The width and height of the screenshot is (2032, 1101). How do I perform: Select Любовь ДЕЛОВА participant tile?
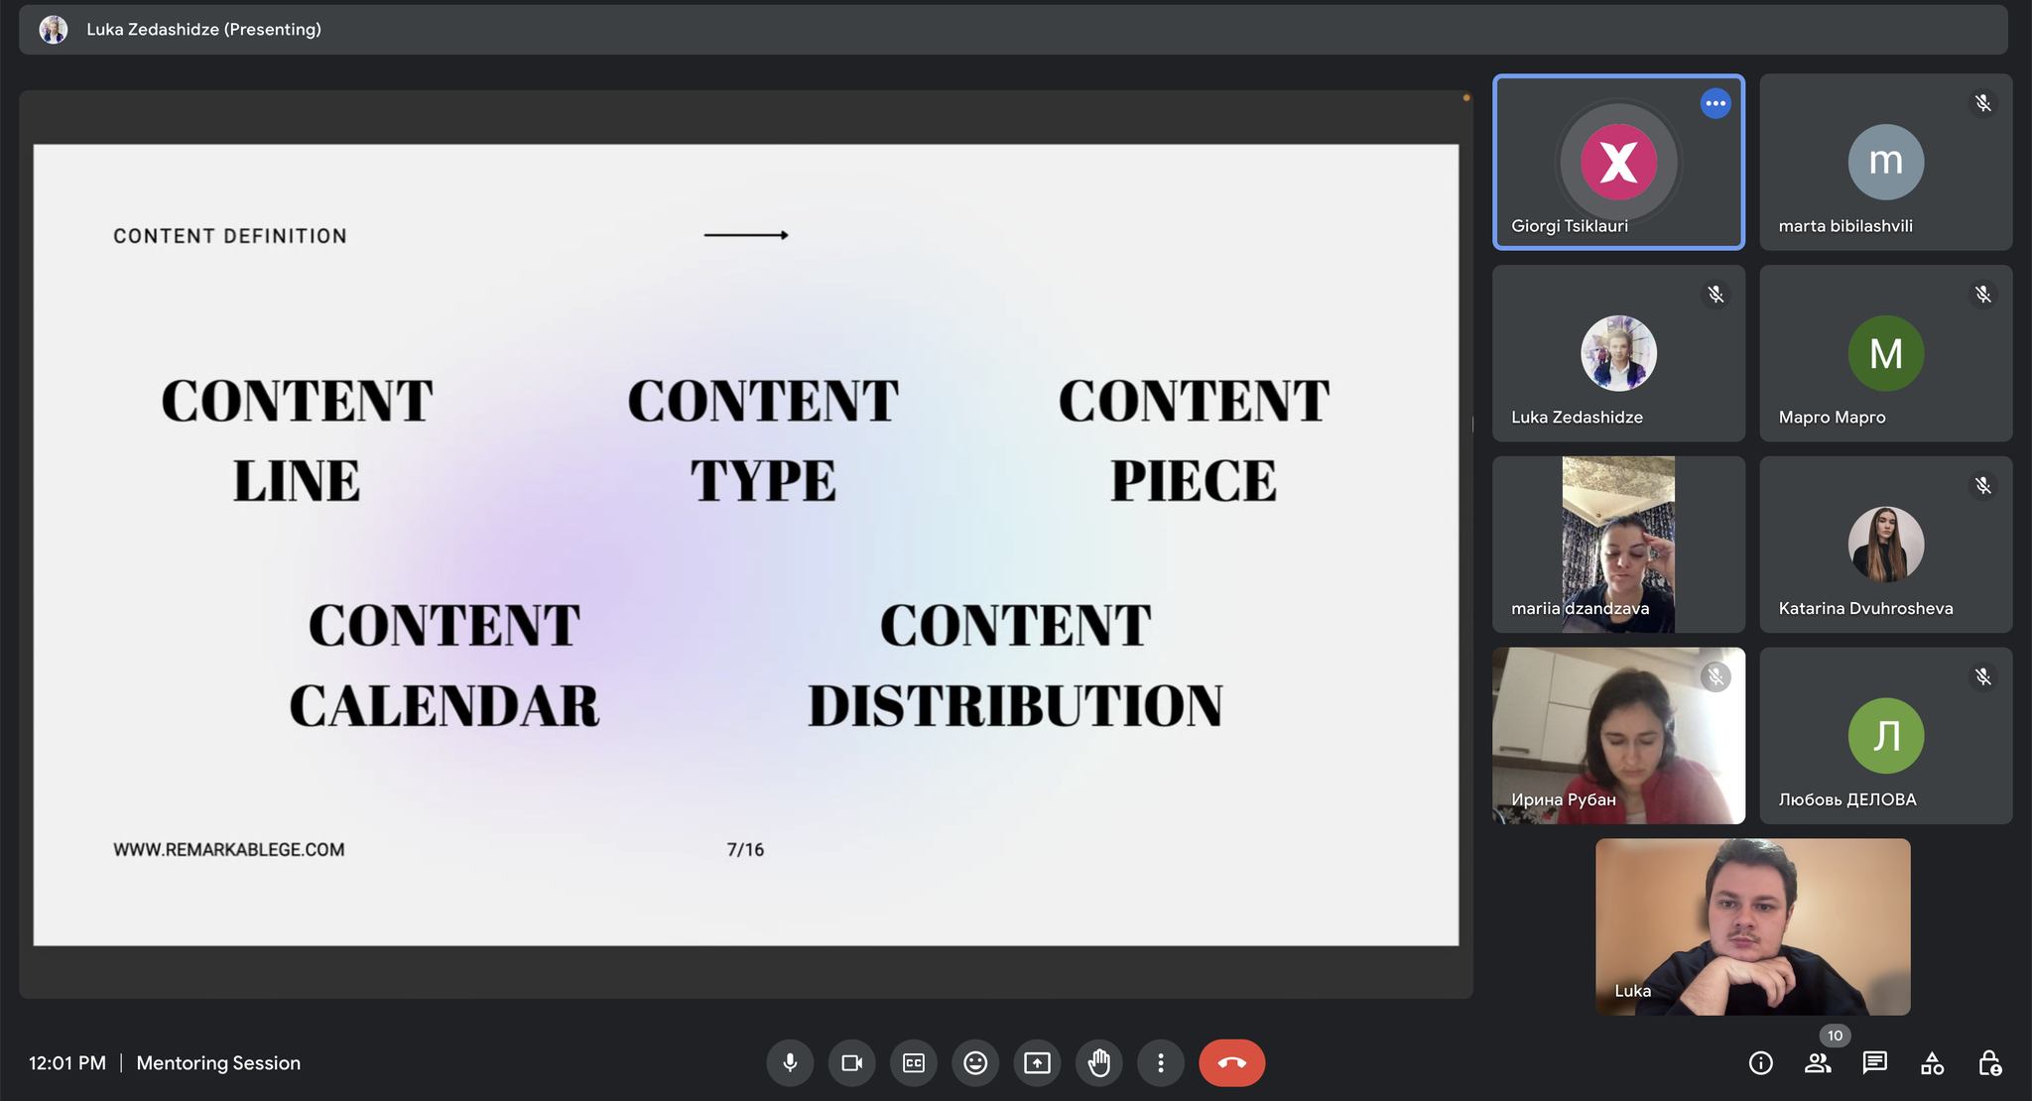(1886, 736)
